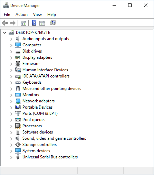Screen dimensions: 154x175
Task: Select Human Interface Devices entry
Action: [45, 70]
